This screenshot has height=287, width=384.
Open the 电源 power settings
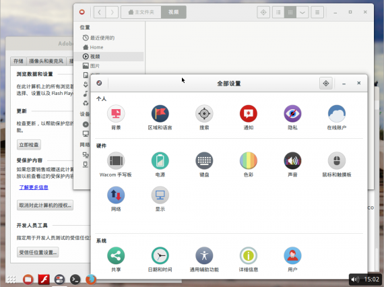tap(160, 160)
